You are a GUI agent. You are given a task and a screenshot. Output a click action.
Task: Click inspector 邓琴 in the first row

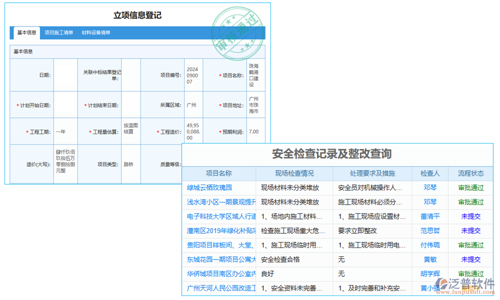coord(429,187)
